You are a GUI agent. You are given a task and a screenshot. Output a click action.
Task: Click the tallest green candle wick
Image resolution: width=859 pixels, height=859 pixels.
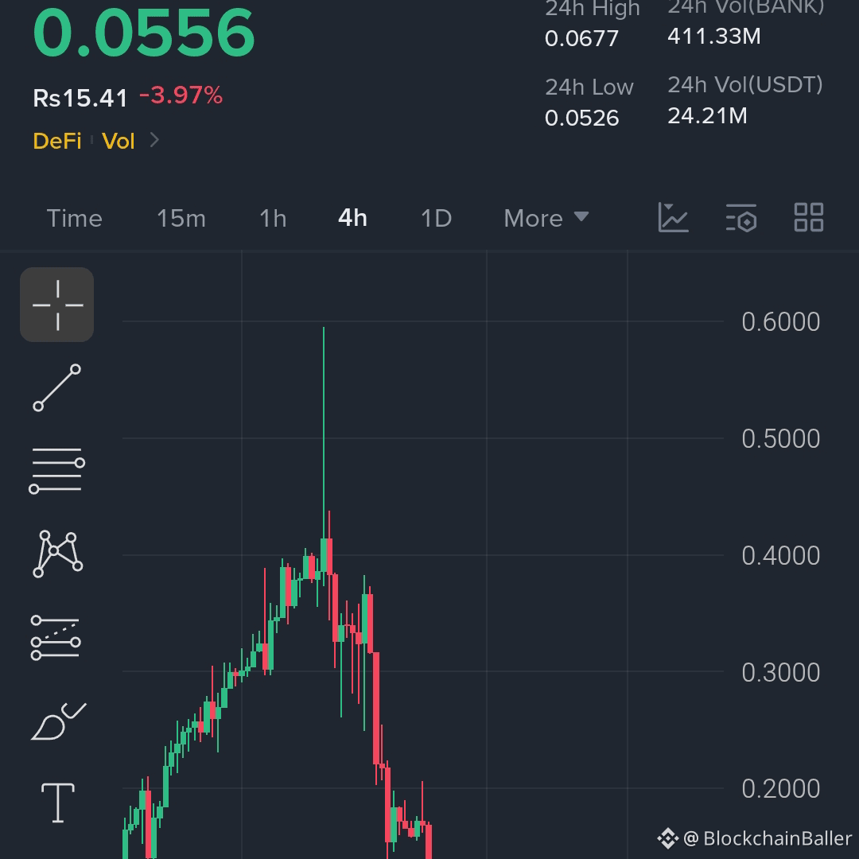[324, 433]
